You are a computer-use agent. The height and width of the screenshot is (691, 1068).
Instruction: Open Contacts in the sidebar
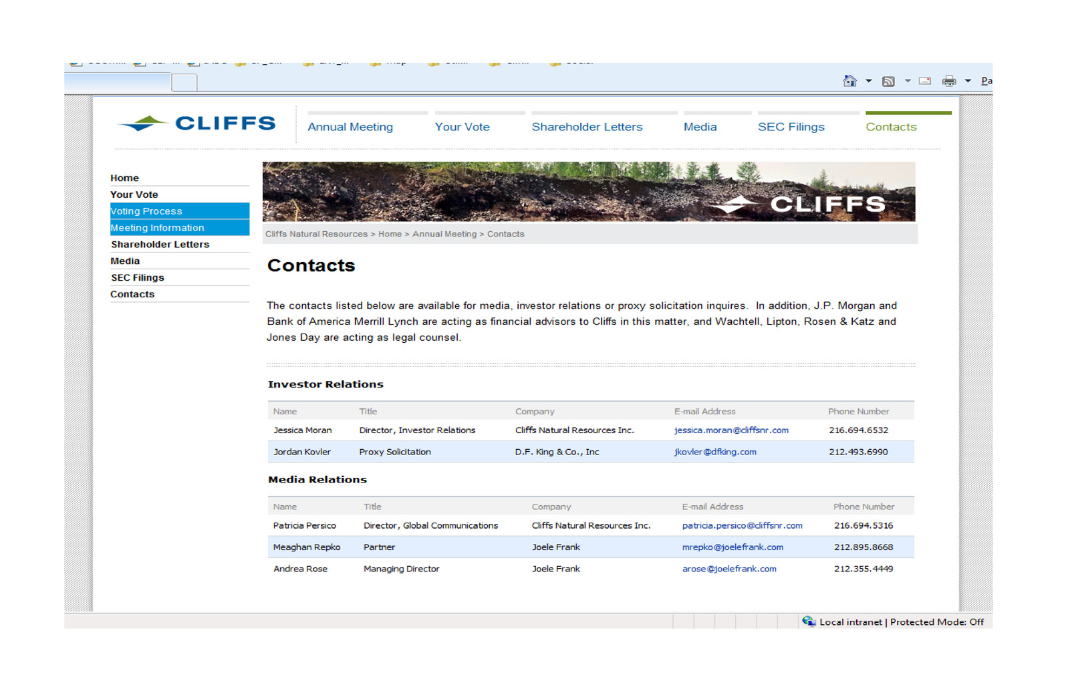coord(132,294)
